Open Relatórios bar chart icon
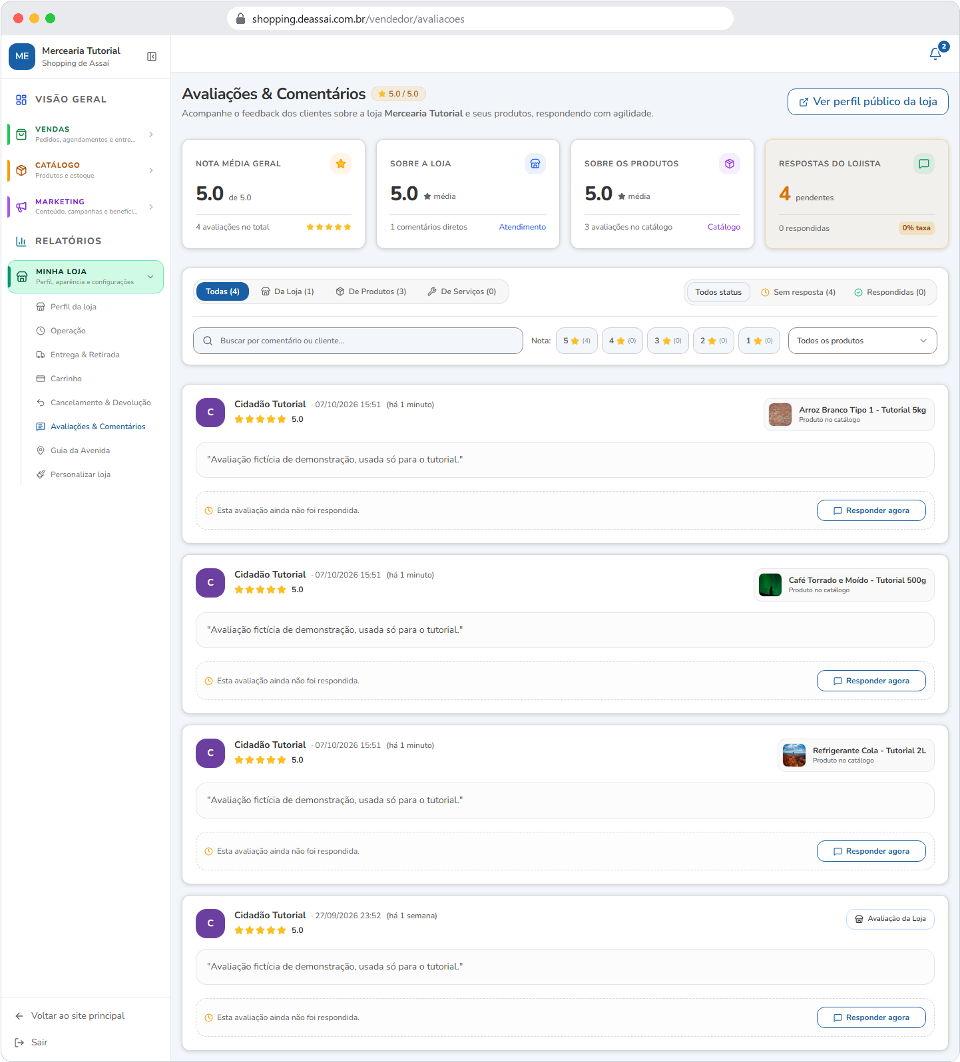960x1062 pixels. tap(21, 242)
